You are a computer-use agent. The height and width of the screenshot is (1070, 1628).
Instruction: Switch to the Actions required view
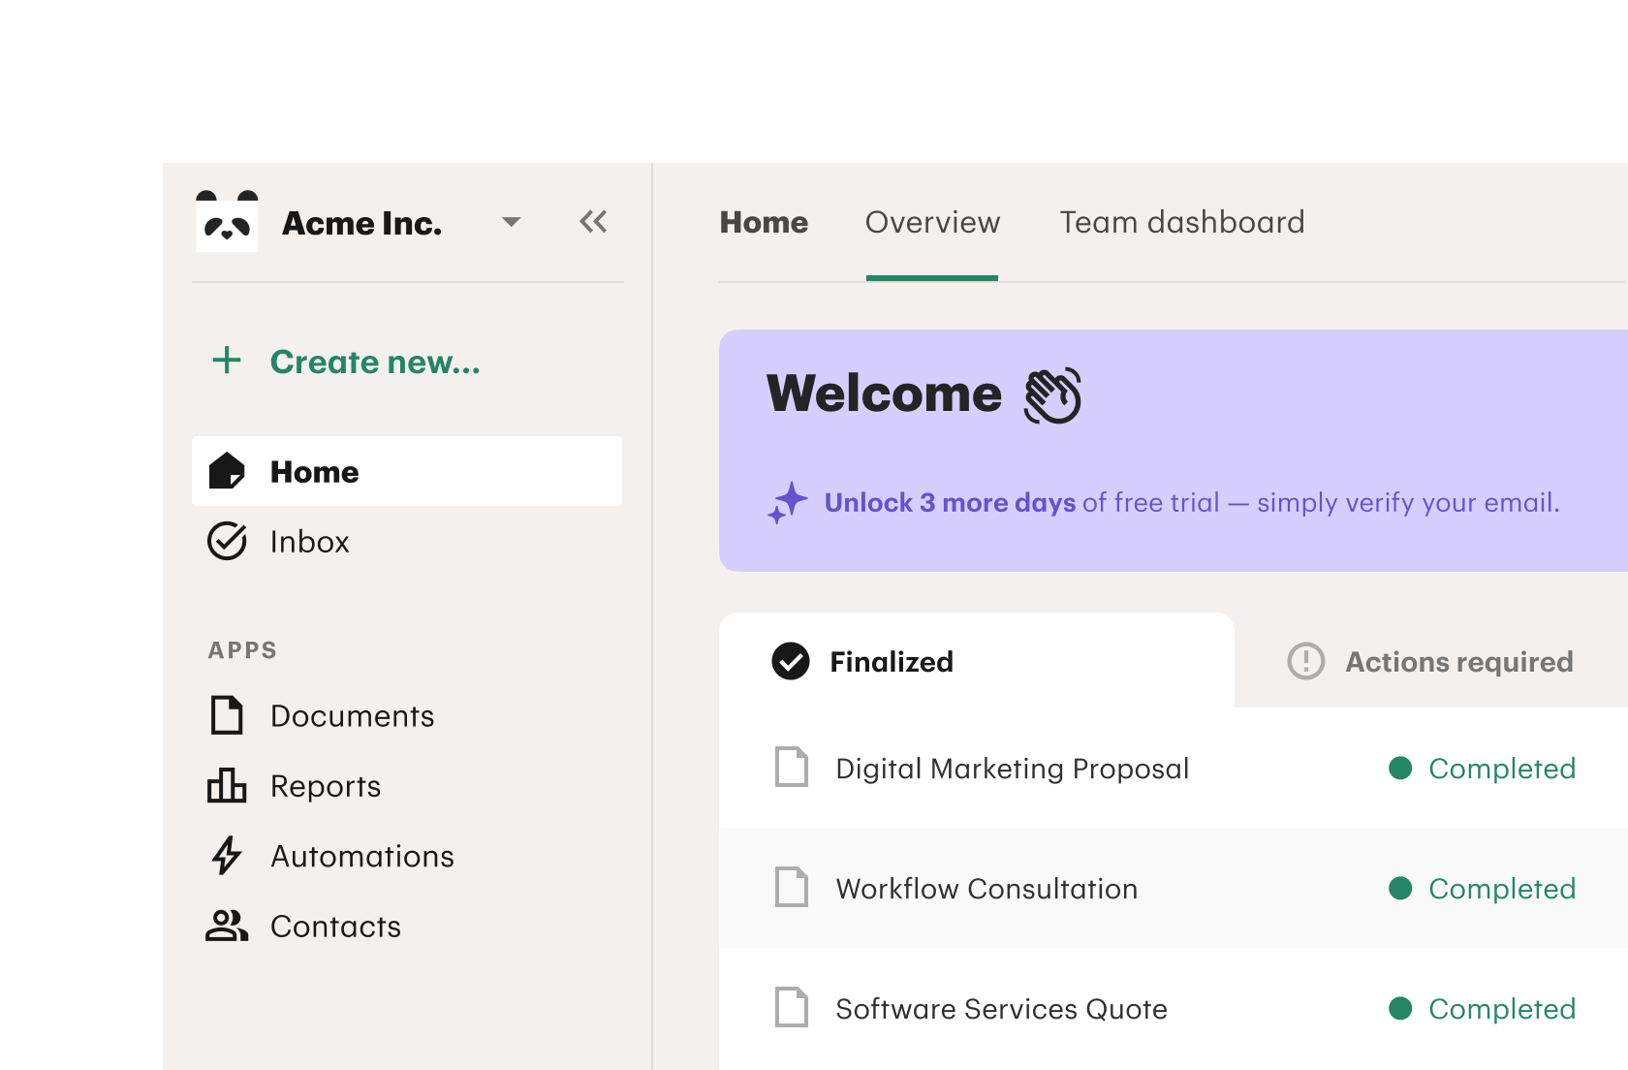pyautogui.click(x=1430, y=662)
